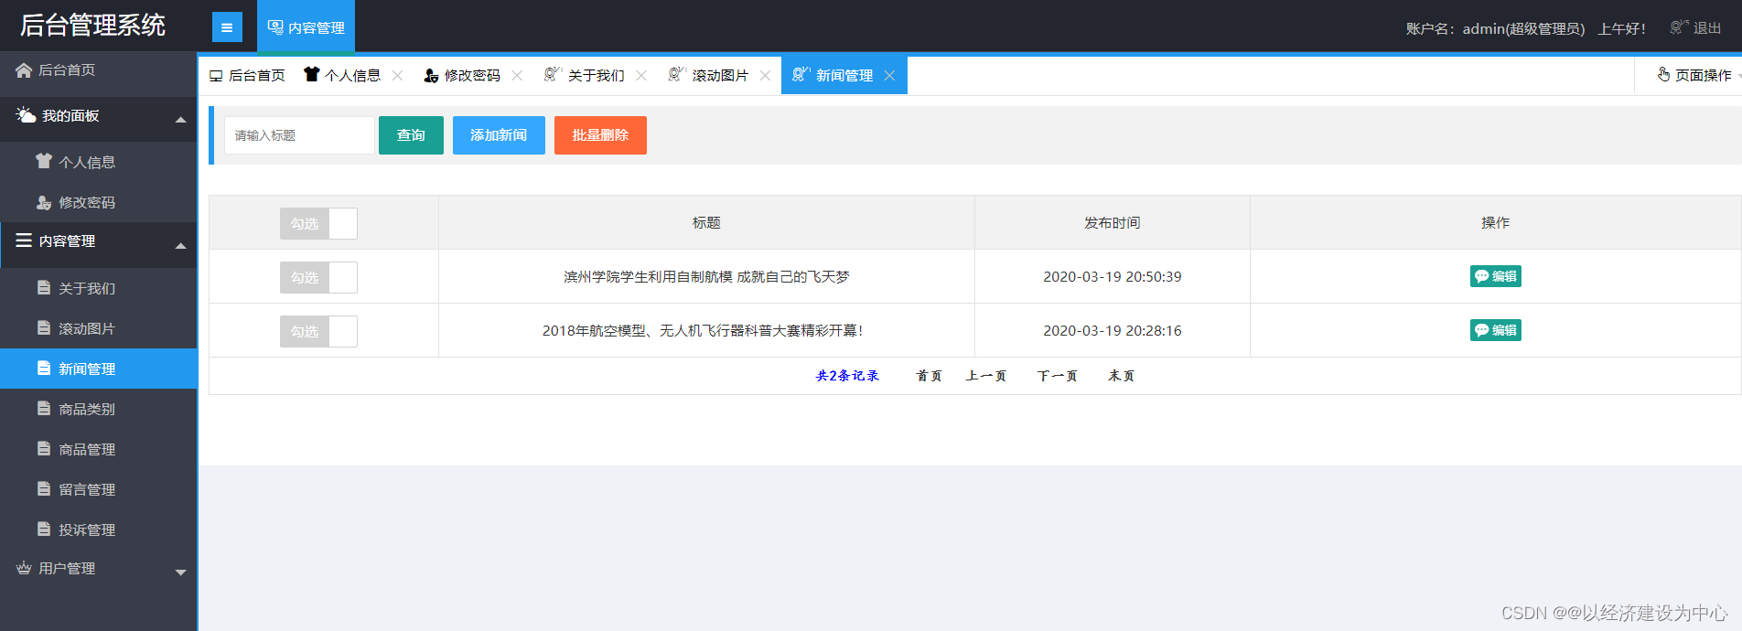The width and height of the screenshot is (1742, 631).
Task: Click the document icon beside 投诉管理
Action: 44,529
